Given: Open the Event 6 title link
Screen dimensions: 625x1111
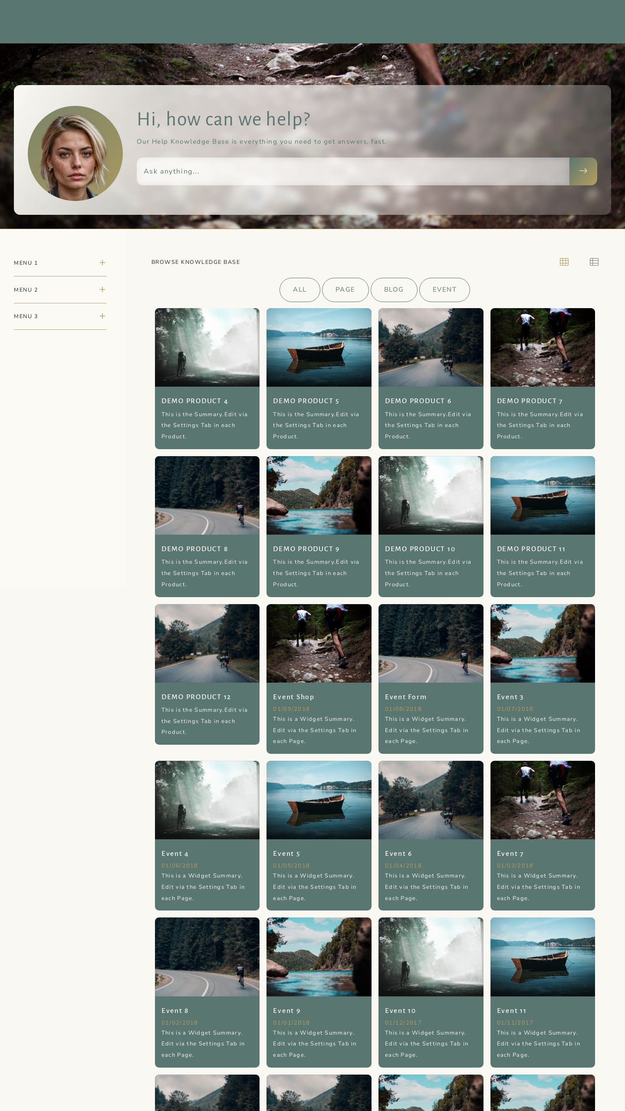Looking at the screenshot, I should coord(398,854).
